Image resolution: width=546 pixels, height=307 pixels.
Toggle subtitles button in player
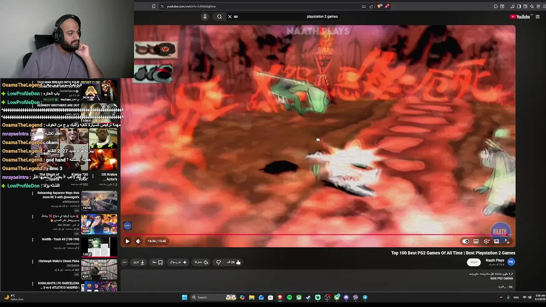[x=476, y=241]
